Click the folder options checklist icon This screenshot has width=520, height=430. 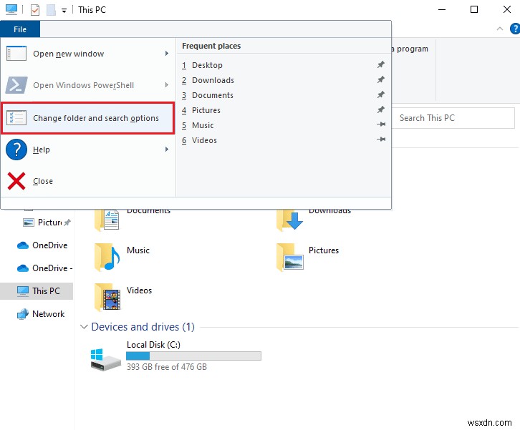pos(16,118)
